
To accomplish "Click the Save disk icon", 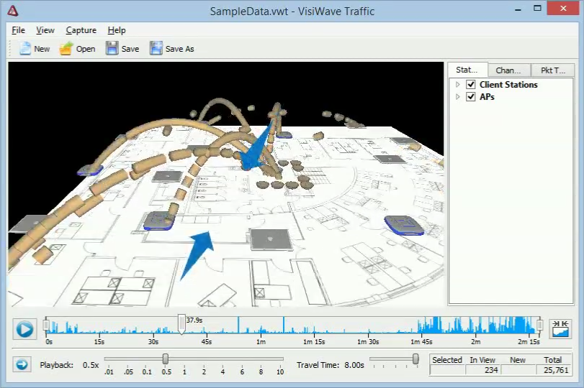I will pyautogui.click(x=112, y=48).
